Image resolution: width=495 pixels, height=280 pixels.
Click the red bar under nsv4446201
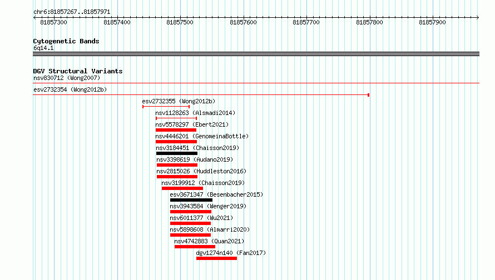click(x=176, y=142)
